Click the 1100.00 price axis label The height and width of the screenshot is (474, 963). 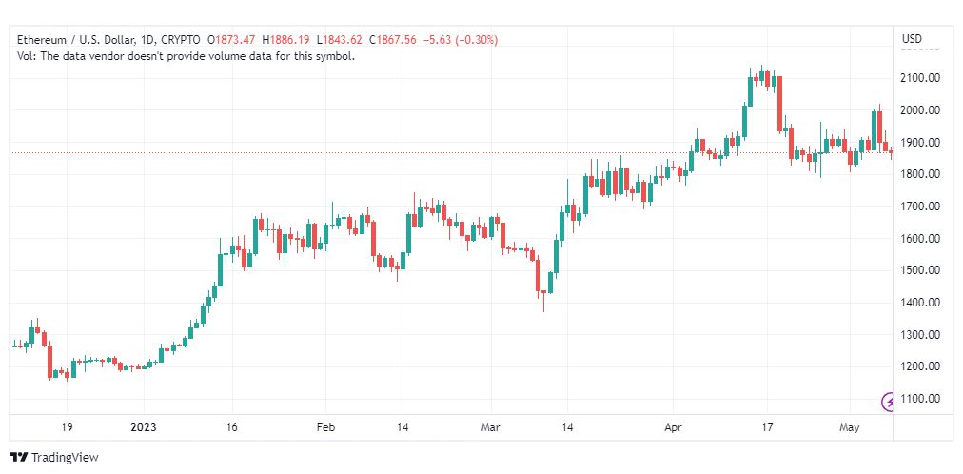click(x=918, y=399)
